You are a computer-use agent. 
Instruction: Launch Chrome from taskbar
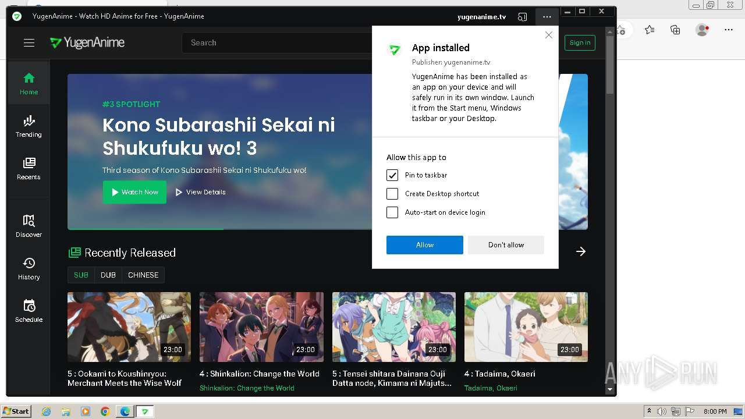click(105, 411)
